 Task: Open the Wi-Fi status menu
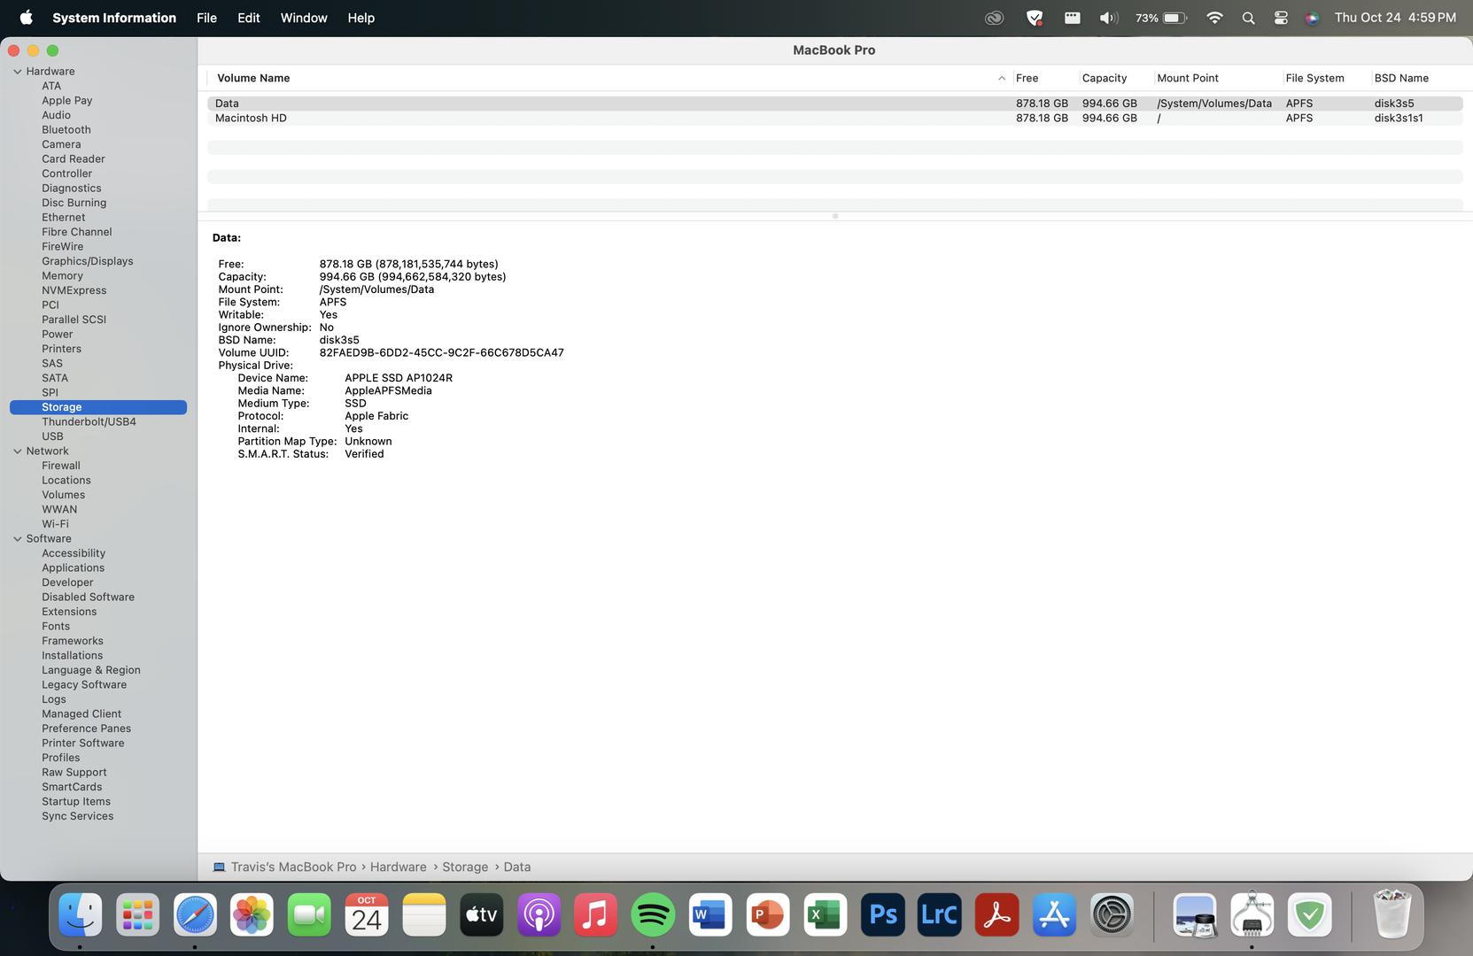pos(1214,18)
